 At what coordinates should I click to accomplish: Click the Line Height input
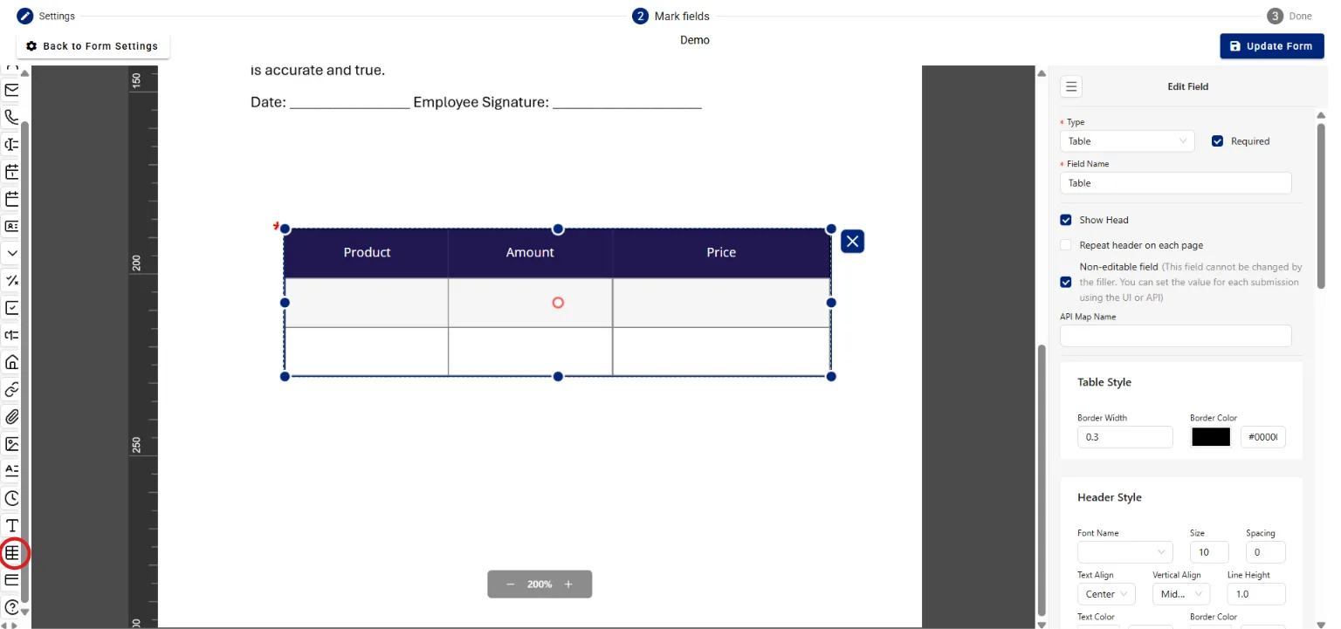coord(1256,594)
